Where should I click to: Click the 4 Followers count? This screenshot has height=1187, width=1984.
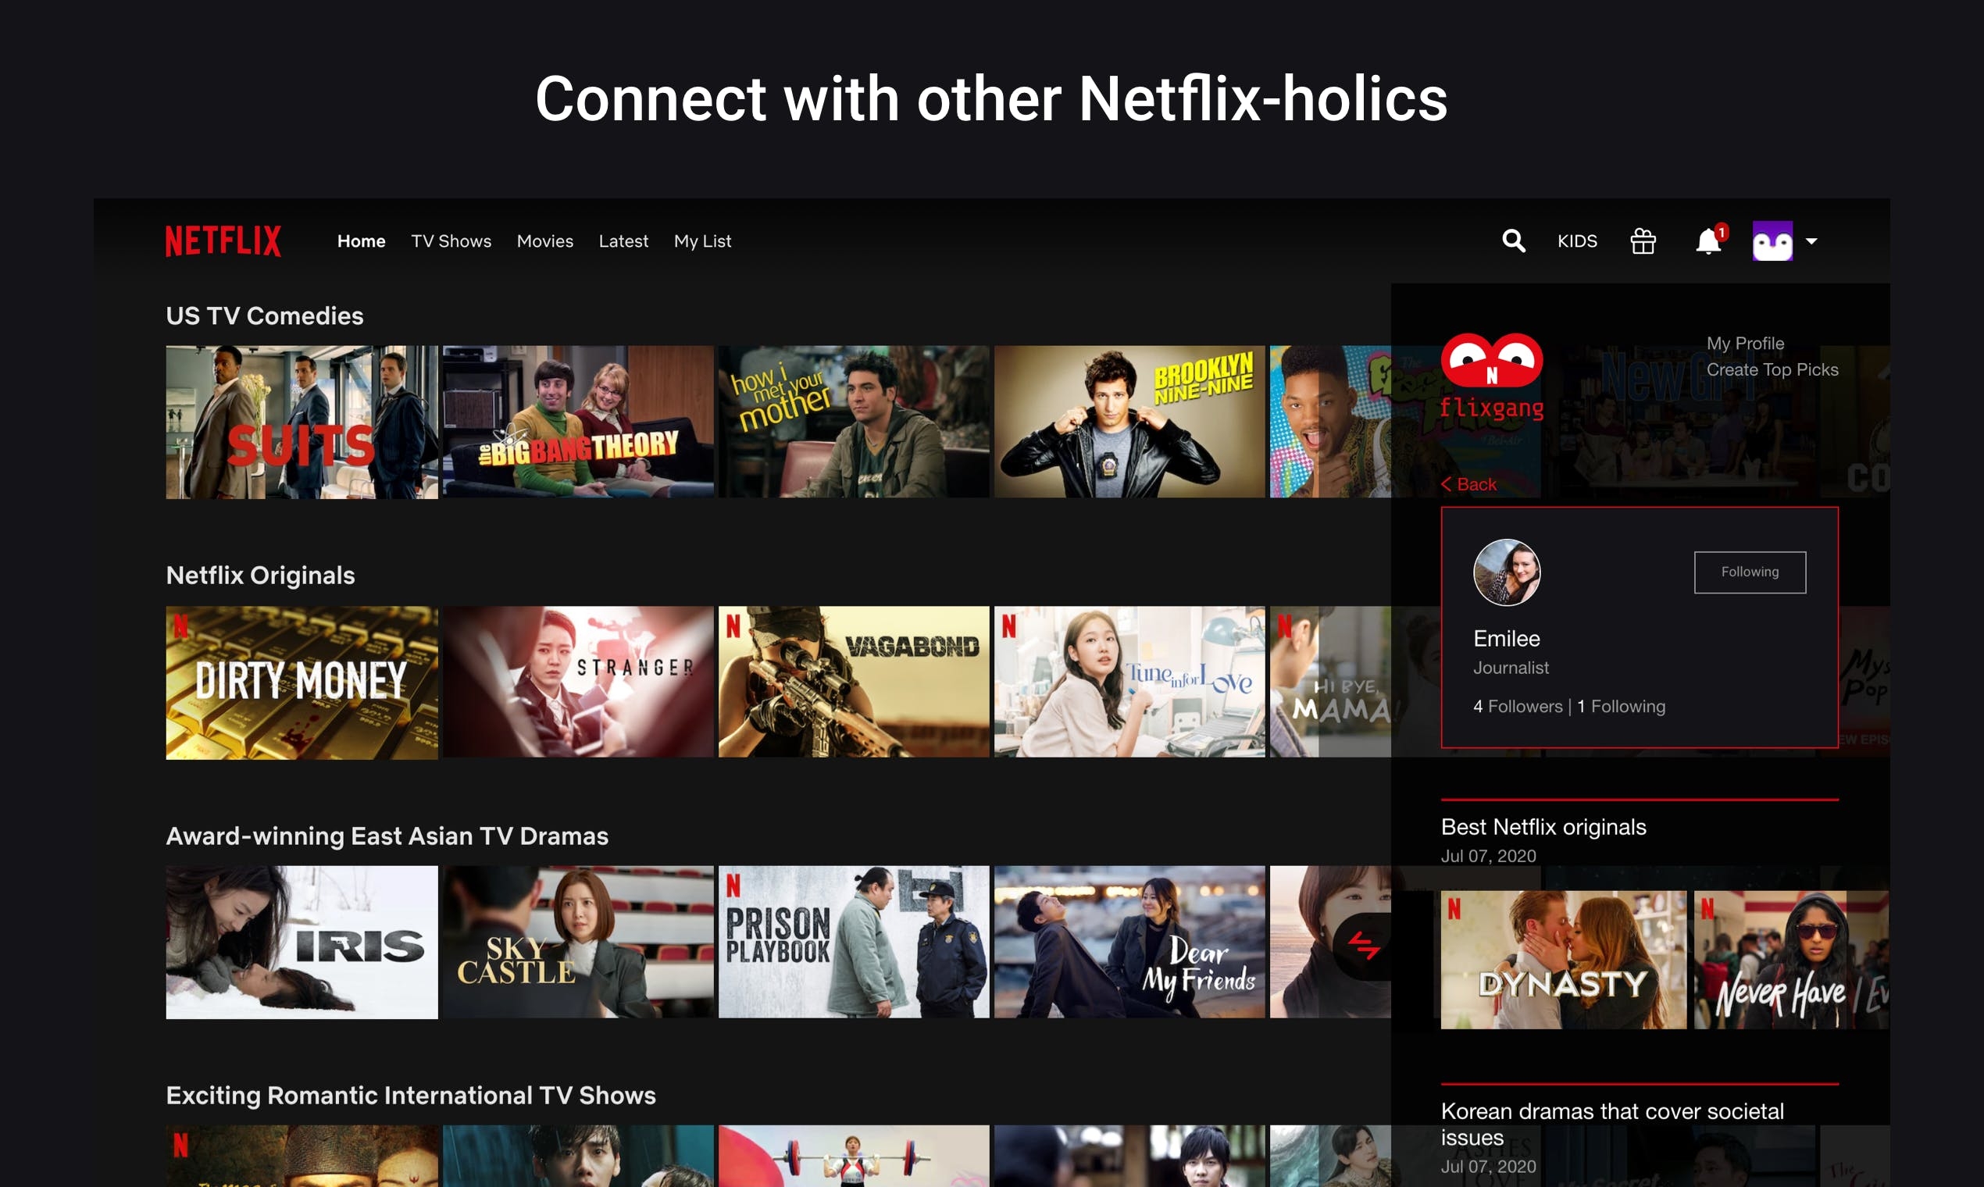point(1518,706)
